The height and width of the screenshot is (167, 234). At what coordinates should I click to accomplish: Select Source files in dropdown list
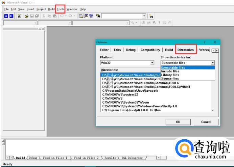[x=188, y=79]
